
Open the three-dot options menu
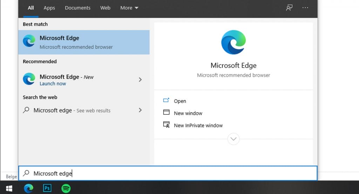[305, 8]
